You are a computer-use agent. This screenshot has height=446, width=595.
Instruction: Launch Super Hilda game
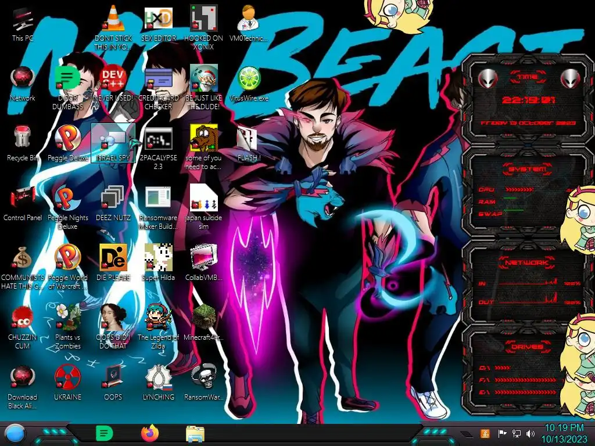tap(158, 263)
